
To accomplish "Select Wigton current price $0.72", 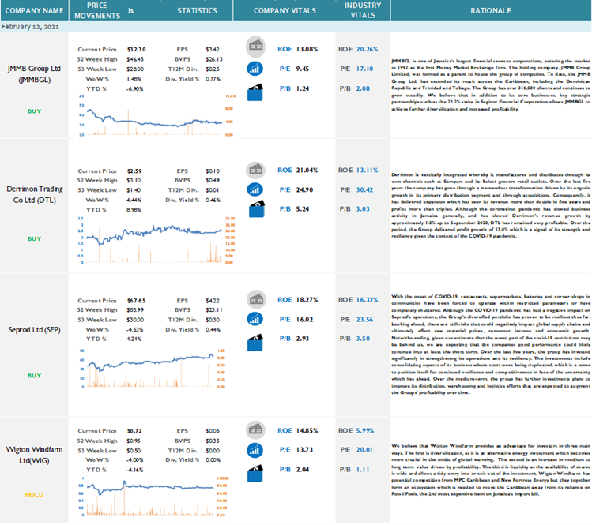I will 134,431.
